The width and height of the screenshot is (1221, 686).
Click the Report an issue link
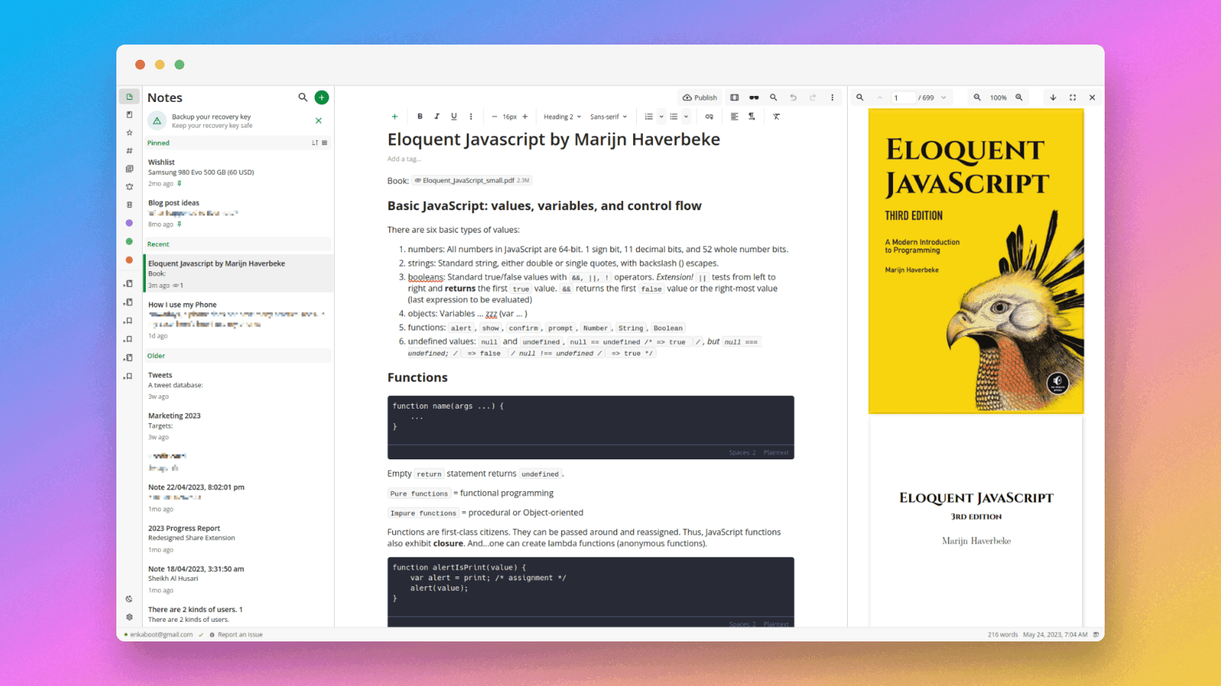point(240,635)
